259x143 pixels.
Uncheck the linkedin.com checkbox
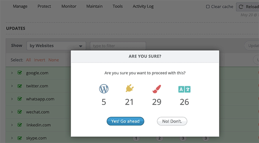coord(20,125)
